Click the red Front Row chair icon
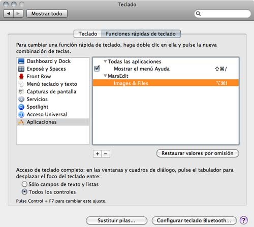The width and height of the screenshot is (254, 227). coord(21,77)
